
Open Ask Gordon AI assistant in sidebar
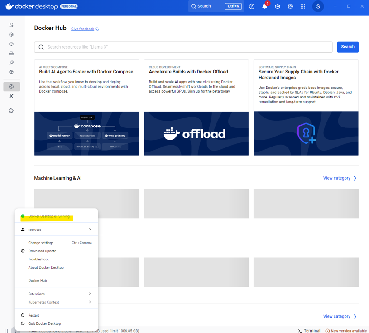tap(11, 25)
